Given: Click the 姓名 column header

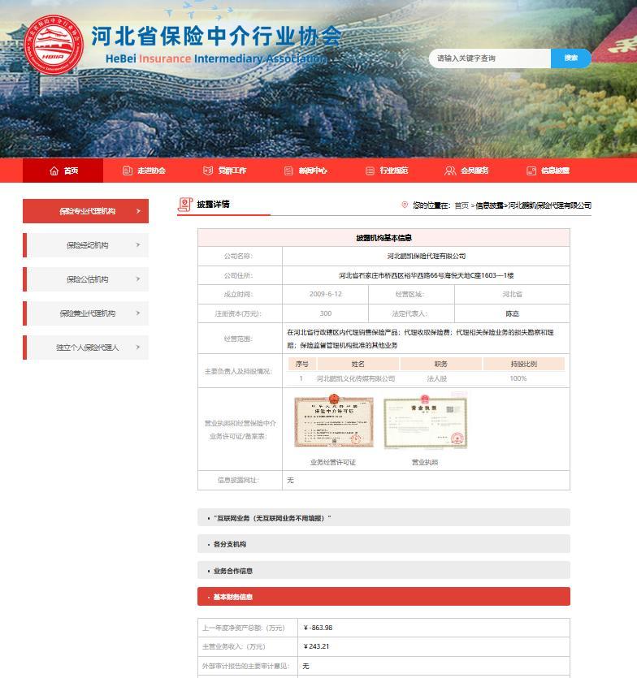Looking at the screenshot, I should pos(357,364).
